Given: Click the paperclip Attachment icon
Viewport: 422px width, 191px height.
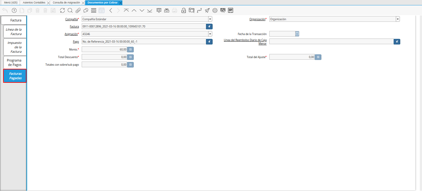Looking at the screenshot, I should pos(78,10).
